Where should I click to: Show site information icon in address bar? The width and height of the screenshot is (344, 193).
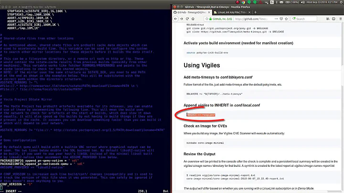coord(207,19)
